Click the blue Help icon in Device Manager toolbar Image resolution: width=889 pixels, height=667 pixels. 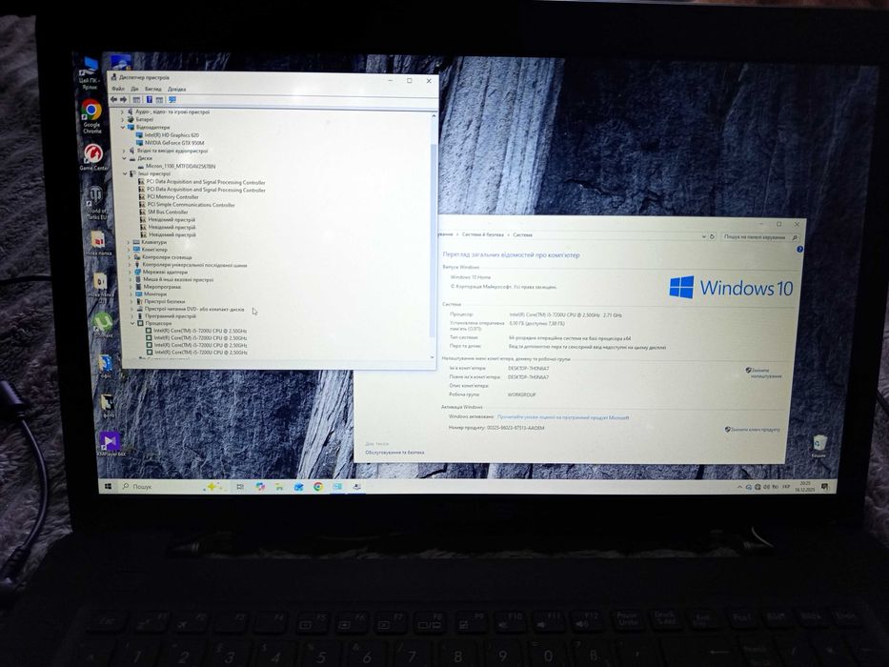(149, 100)
